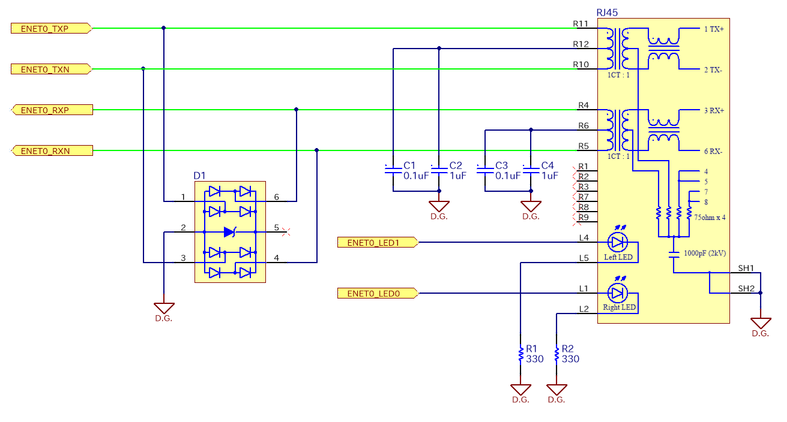Click the Left LED symbol in RJ45
Screen dimensions: 787x422
tap(617, 243)
